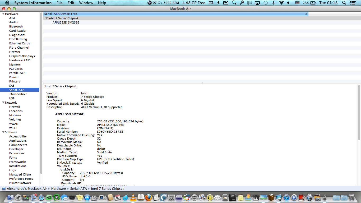The width and height of the screenshot is (361, 203).
Task: Open Notification Center icon in menu bar
Action: pos(353,3)
